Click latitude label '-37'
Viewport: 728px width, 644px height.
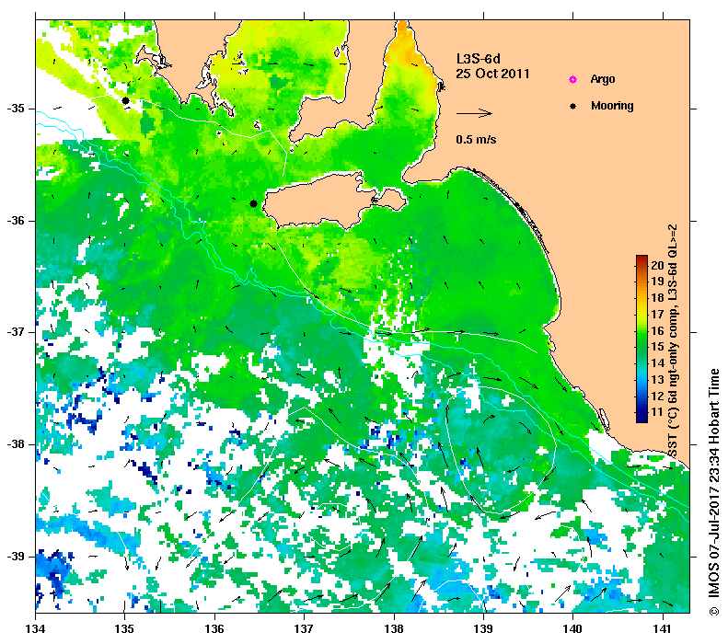(16, 332)
